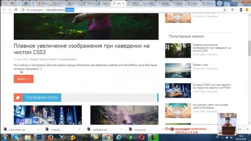Open the sticky notes taskbar icon
Screen dimensions: 251x141
click(x=96, y=137)
